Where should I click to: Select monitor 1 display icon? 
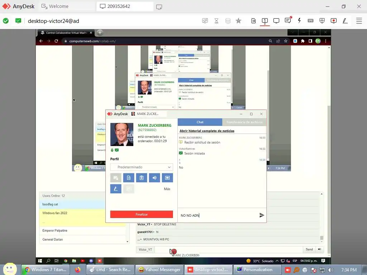point(265,21)
